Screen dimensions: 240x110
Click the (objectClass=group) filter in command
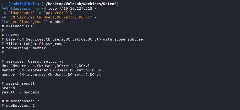coord(25,22)
